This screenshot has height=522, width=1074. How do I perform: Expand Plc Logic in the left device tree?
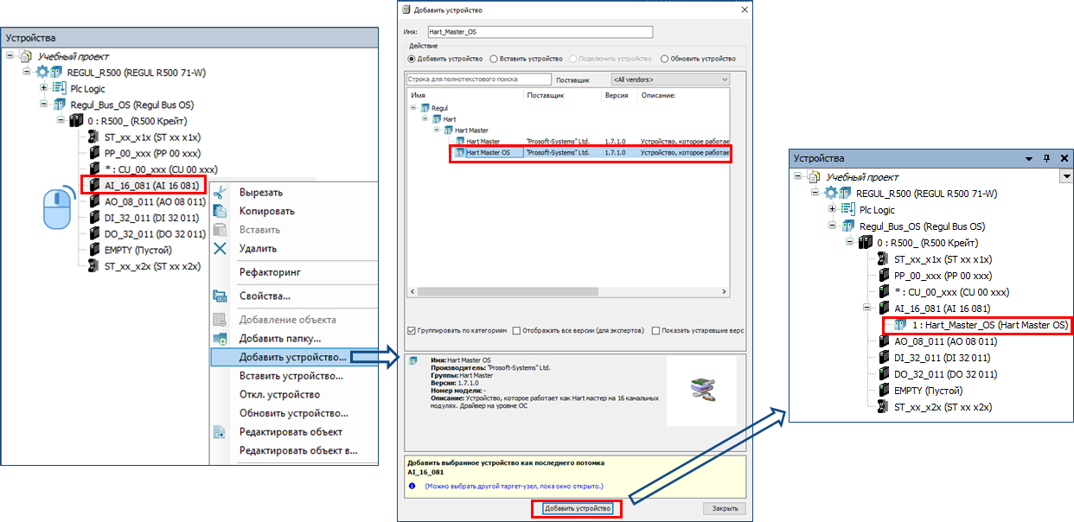(x=44, y=88)
